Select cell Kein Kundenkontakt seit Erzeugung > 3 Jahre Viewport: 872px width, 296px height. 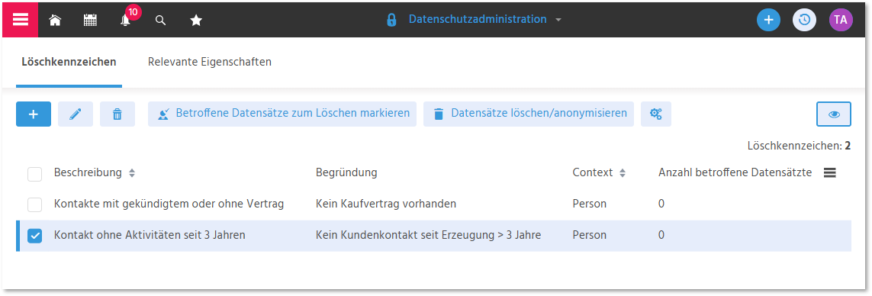428,236
